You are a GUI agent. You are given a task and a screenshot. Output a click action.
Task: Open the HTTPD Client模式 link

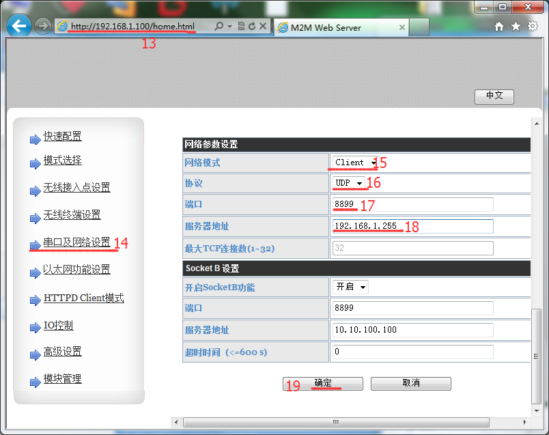tap(83, 298)
